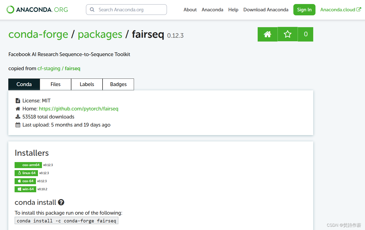The height and width of the screenshot is (230, 365).
Task: Open the Help menu item
Action: pyautogui.click(x=233, y=10)
